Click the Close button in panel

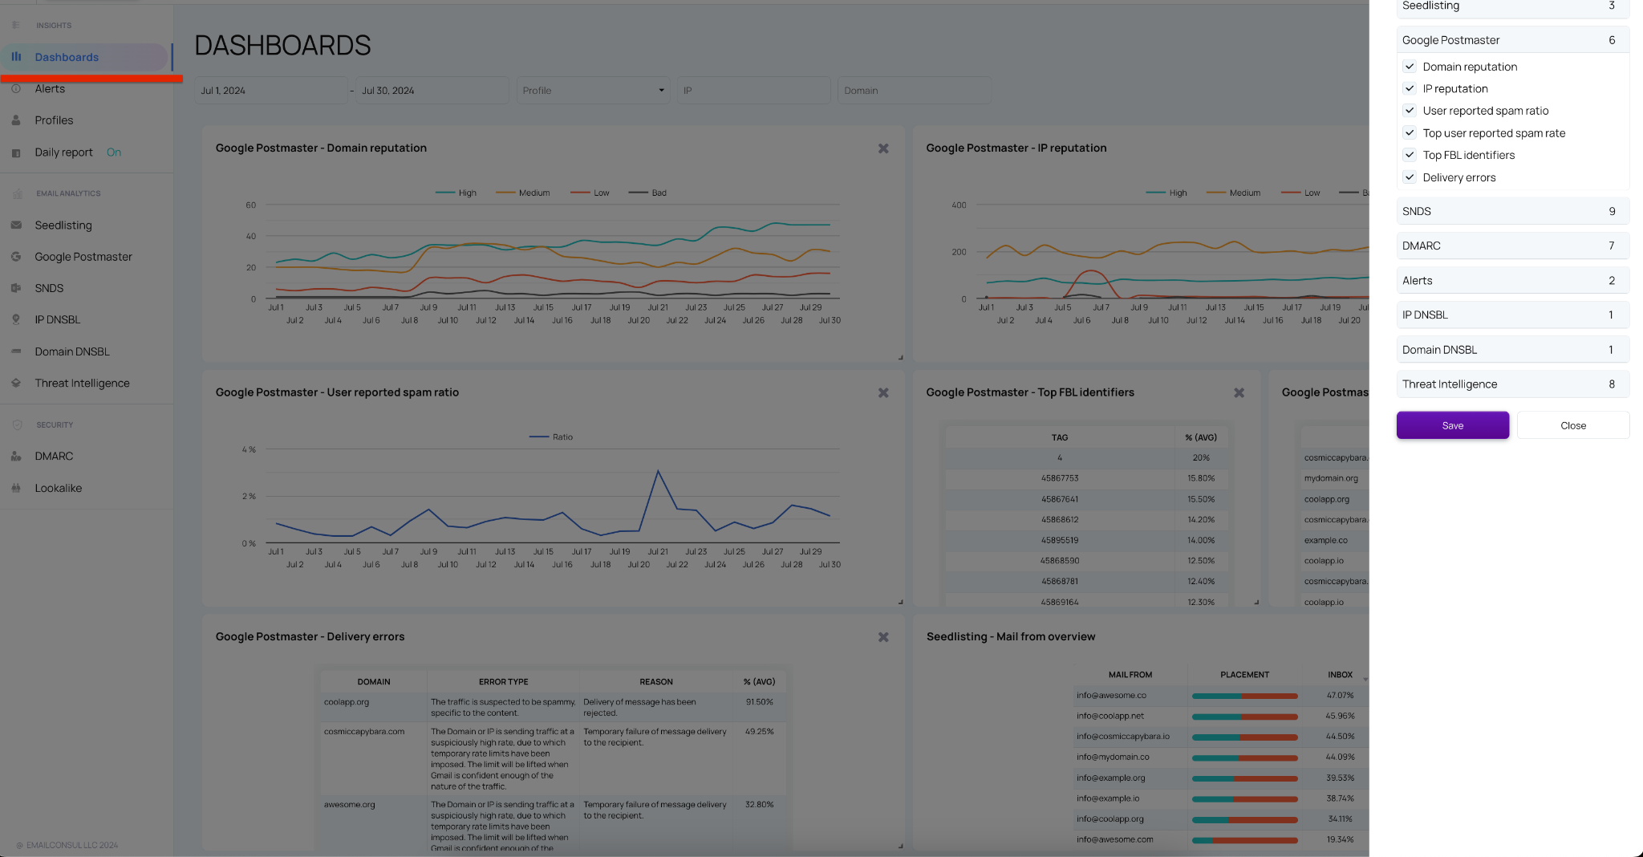coord(1573,425)
